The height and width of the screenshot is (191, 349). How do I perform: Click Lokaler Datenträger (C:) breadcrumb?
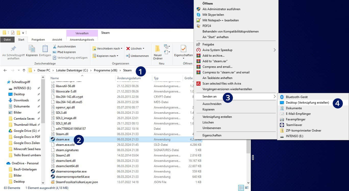(72, 70)
